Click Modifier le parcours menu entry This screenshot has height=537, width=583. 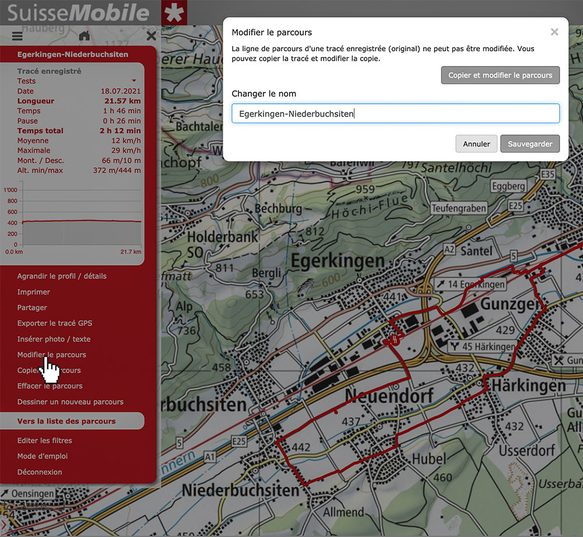(52, 355)
